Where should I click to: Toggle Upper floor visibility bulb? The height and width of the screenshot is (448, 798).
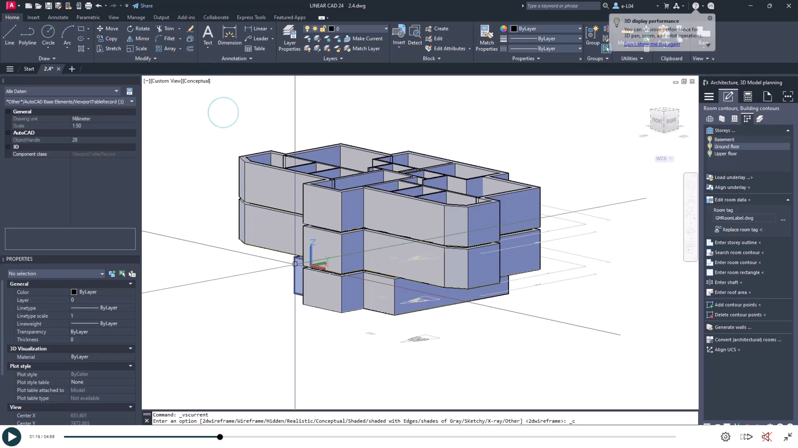(x=710, y=154)
